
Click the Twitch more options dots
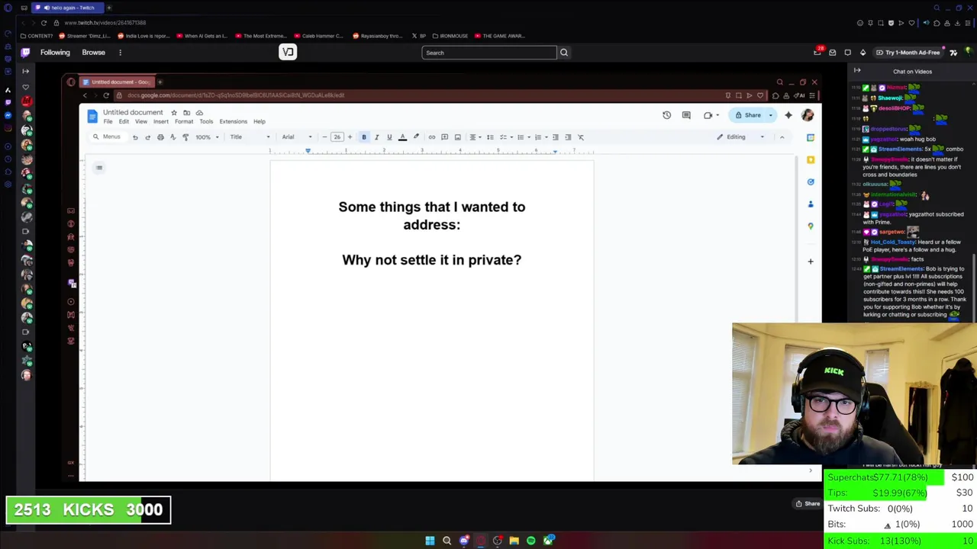click(120, 53)
